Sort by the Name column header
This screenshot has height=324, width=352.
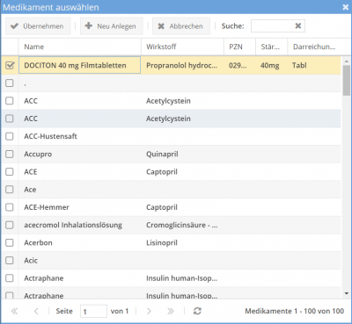click(x=79, y=47)
